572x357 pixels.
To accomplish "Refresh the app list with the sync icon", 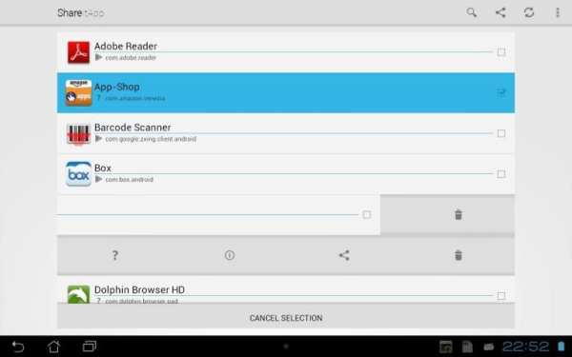I will (529, 12).
